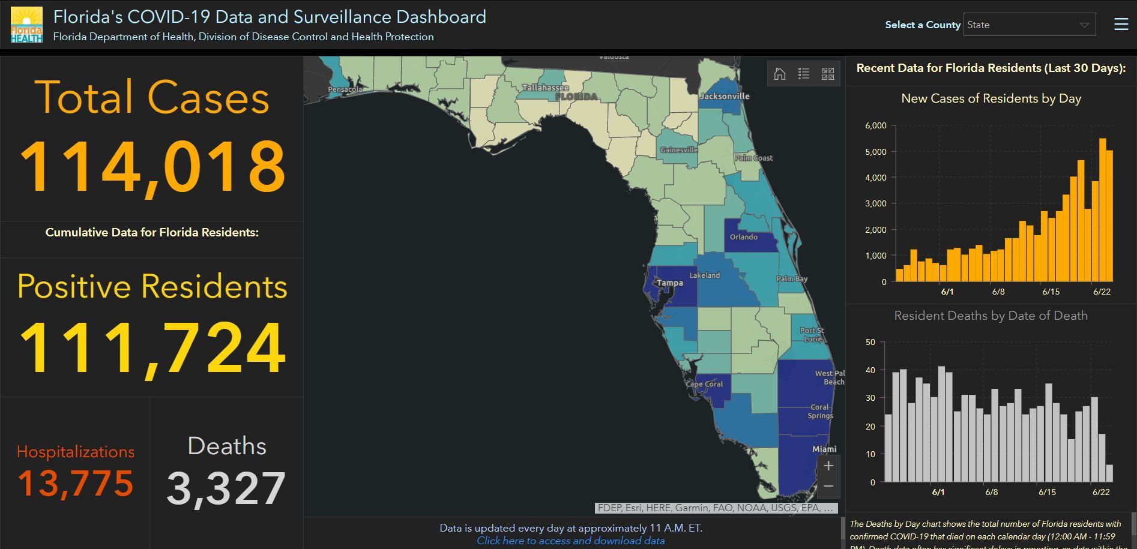This screenshot has width=1137, height=549.
Task: Zoom out of the map with minus button
Action: click(x=828, y=486)
